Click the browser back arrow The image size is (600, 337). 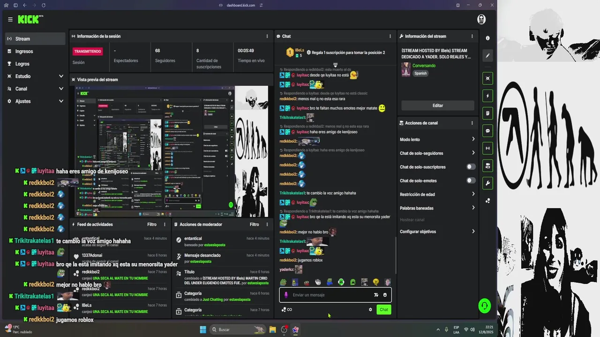tap(24, 5)
